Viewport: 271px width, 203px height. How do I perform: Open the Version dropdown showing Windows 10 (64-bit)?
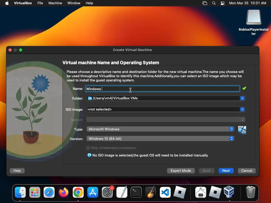[x=160, y=139]
